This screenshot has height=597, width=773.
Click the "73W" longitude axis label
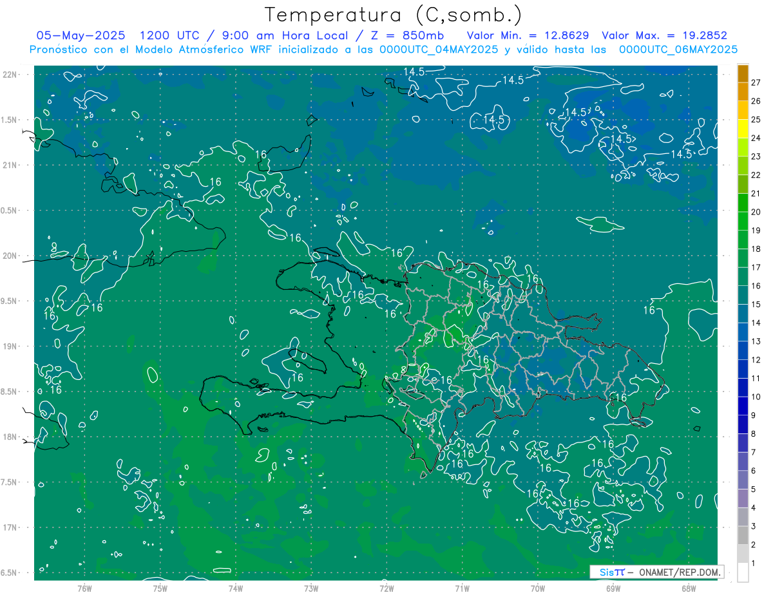pyautogui.click(x=311, y=589)
